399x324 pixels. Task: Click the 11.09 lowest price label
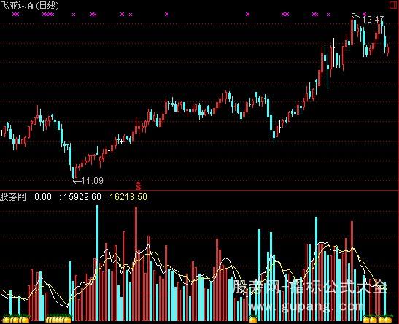tap(93, 181)
